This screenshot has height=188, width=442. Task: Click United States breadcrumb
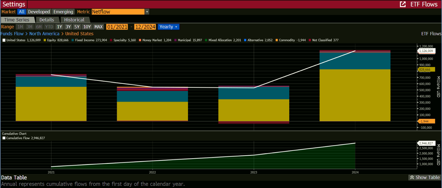79,34
